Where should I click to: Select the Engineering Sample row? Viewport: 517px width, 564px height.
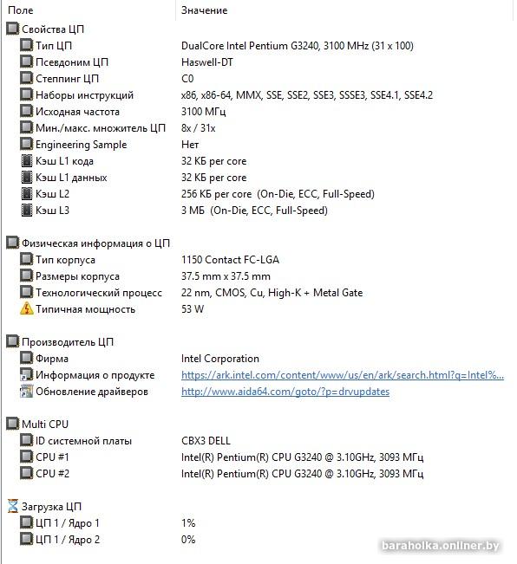point(258,144)
